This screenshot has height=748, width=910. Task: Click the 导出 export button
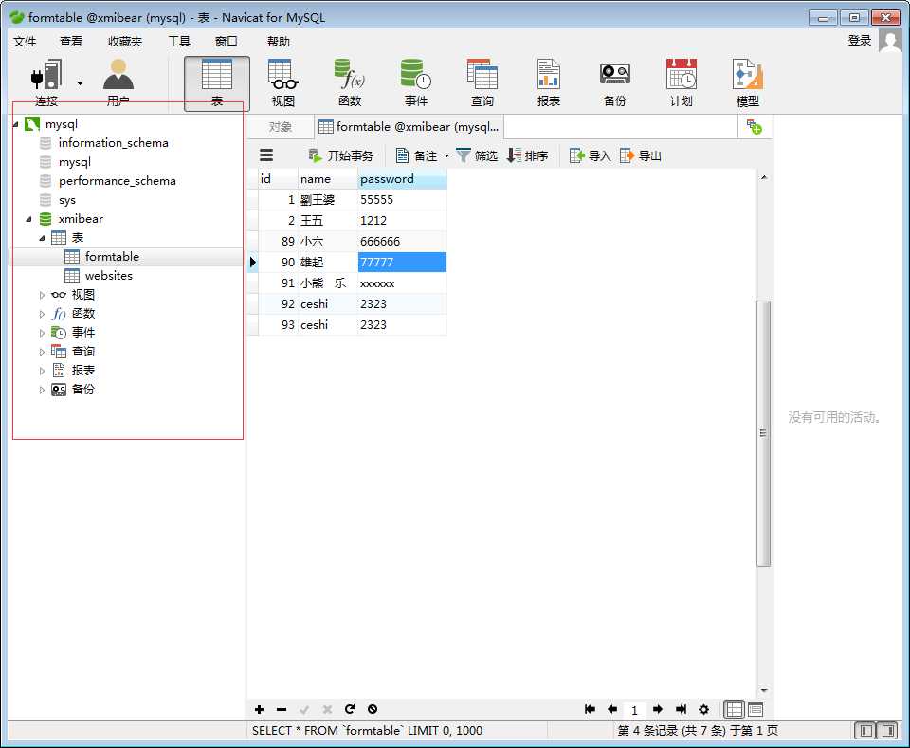tap(641, 155)
